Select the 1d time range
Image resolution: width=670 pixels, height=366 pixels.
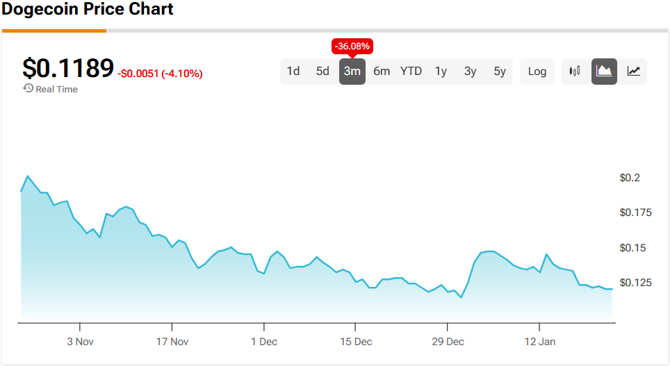(x=293, y=71)
